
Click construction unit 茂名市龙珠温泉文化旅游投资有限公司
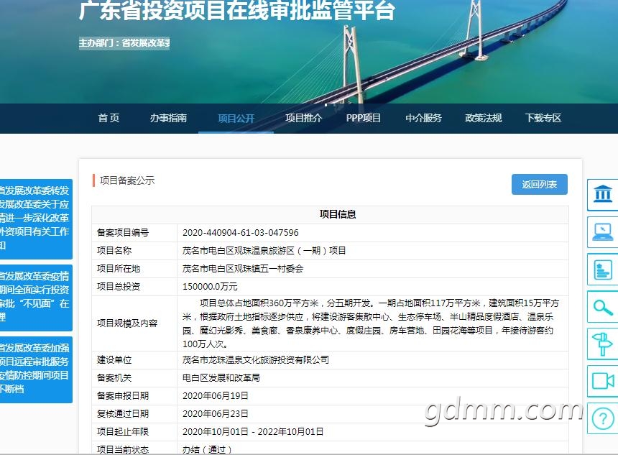coord(255,359)
